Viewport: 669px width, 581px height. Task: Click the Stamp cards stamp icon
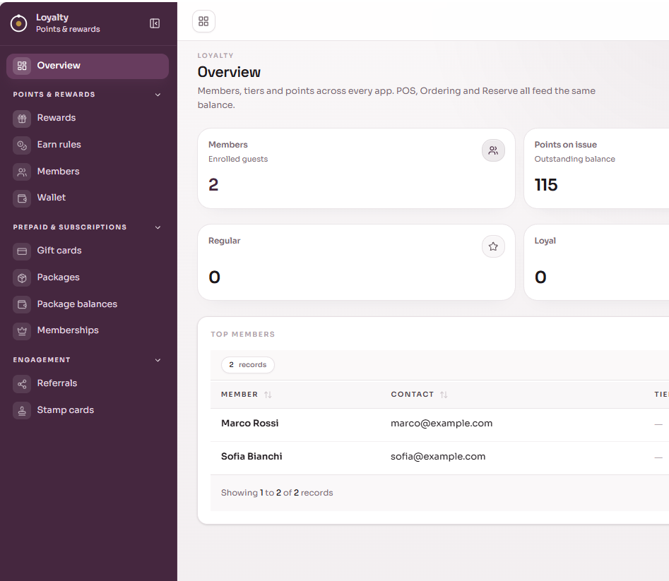(22, 410)
